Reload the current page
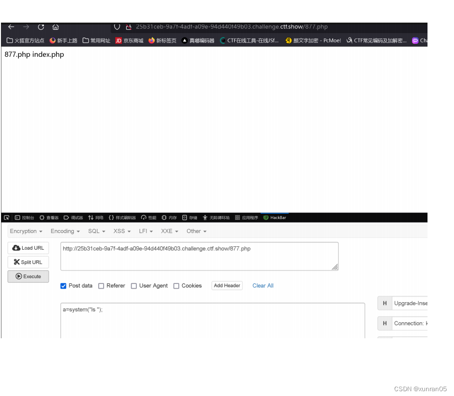Viewport: 454px width, 396px height. coord(41,27)
